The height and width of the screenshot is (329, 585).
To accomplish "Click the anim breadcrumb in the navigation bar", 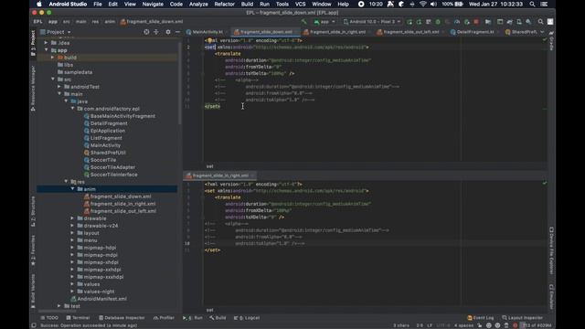I will point(110,22).
